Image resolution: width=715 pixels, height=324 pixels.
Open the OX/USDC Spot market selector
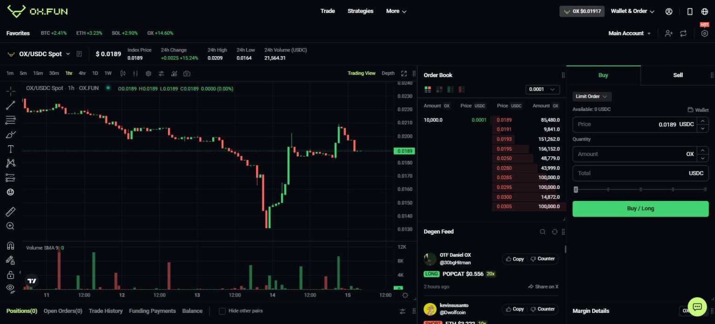tap(41, 54)
